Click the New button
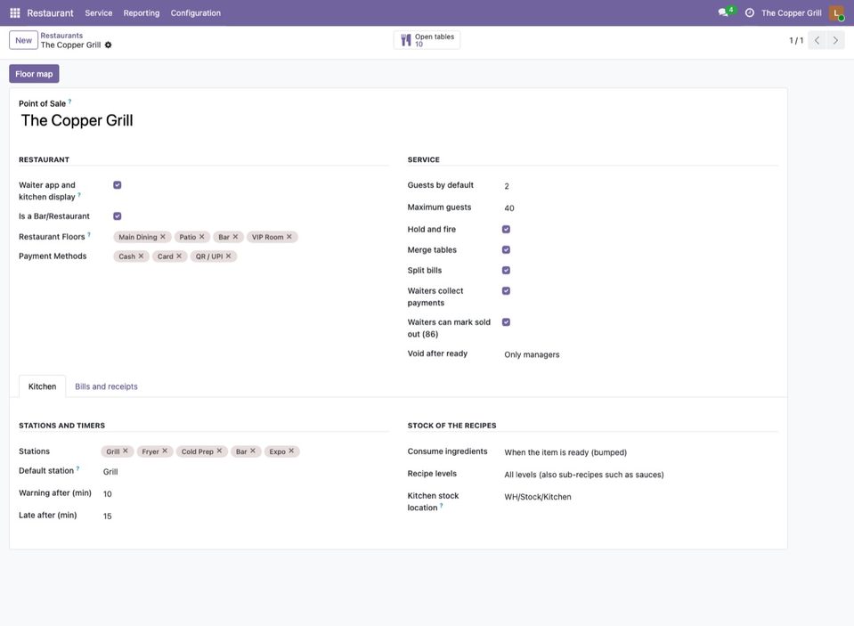The width and height of the screenshot is (854, 626). coord(23,40)
